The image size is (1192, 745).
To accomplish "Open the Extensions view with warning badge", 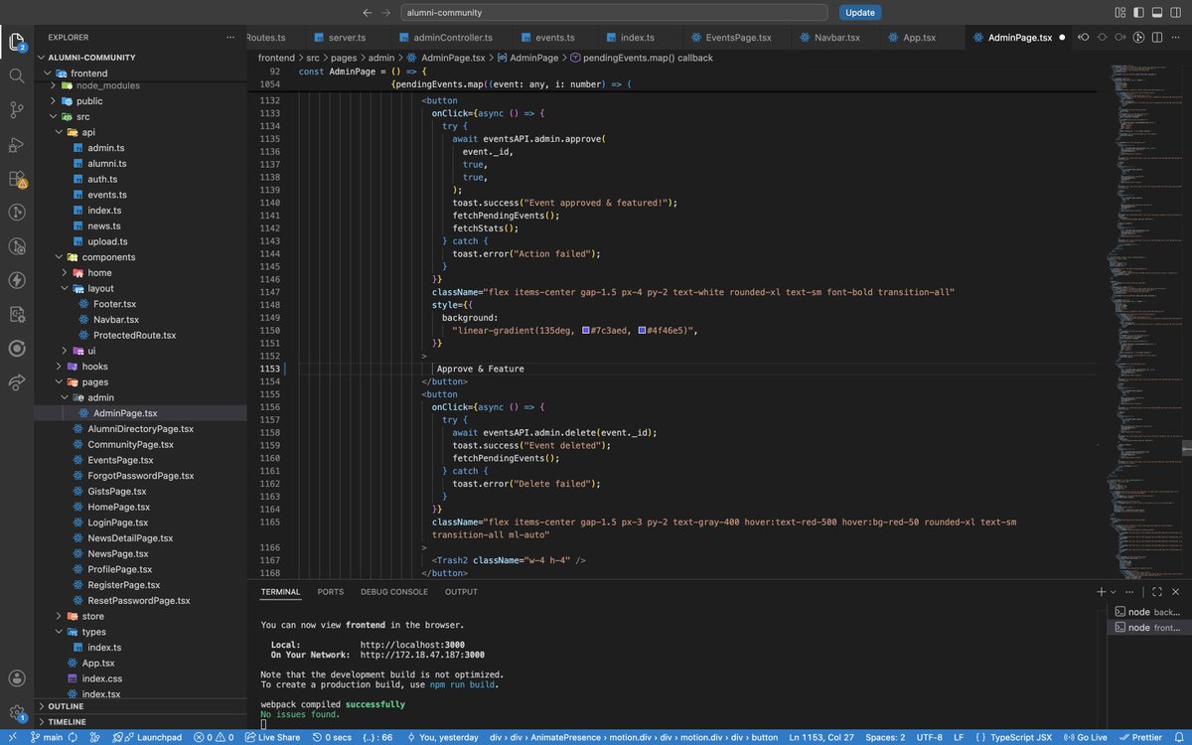I will pos(17,179).
